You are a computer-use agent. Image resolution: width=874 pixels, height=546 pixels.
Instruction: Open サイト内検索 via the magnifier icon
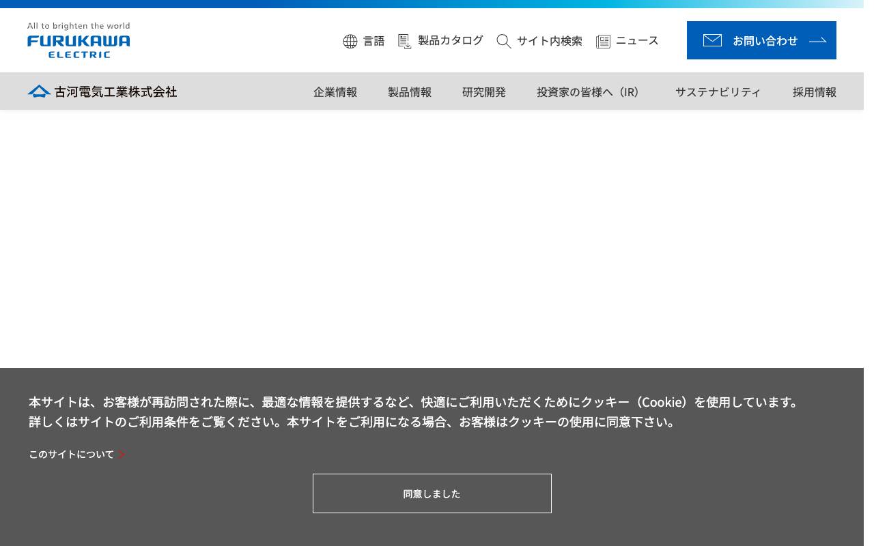504,41
